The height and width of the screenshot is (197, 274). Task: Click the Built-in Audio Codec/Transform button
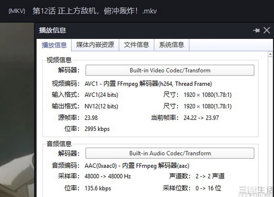(x=170, y=153)
